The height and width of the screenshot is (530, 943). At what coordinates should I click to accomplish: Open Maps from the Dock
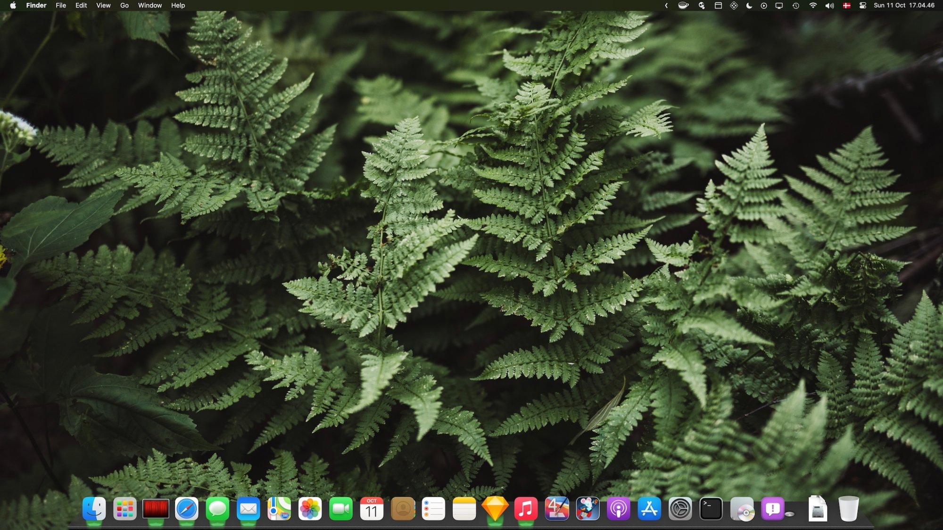click(279, 509)
